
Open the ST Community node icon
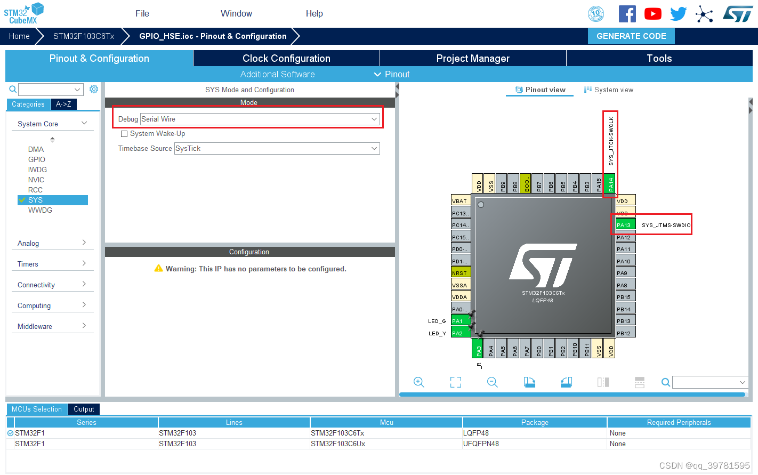[x=705, y=13]
